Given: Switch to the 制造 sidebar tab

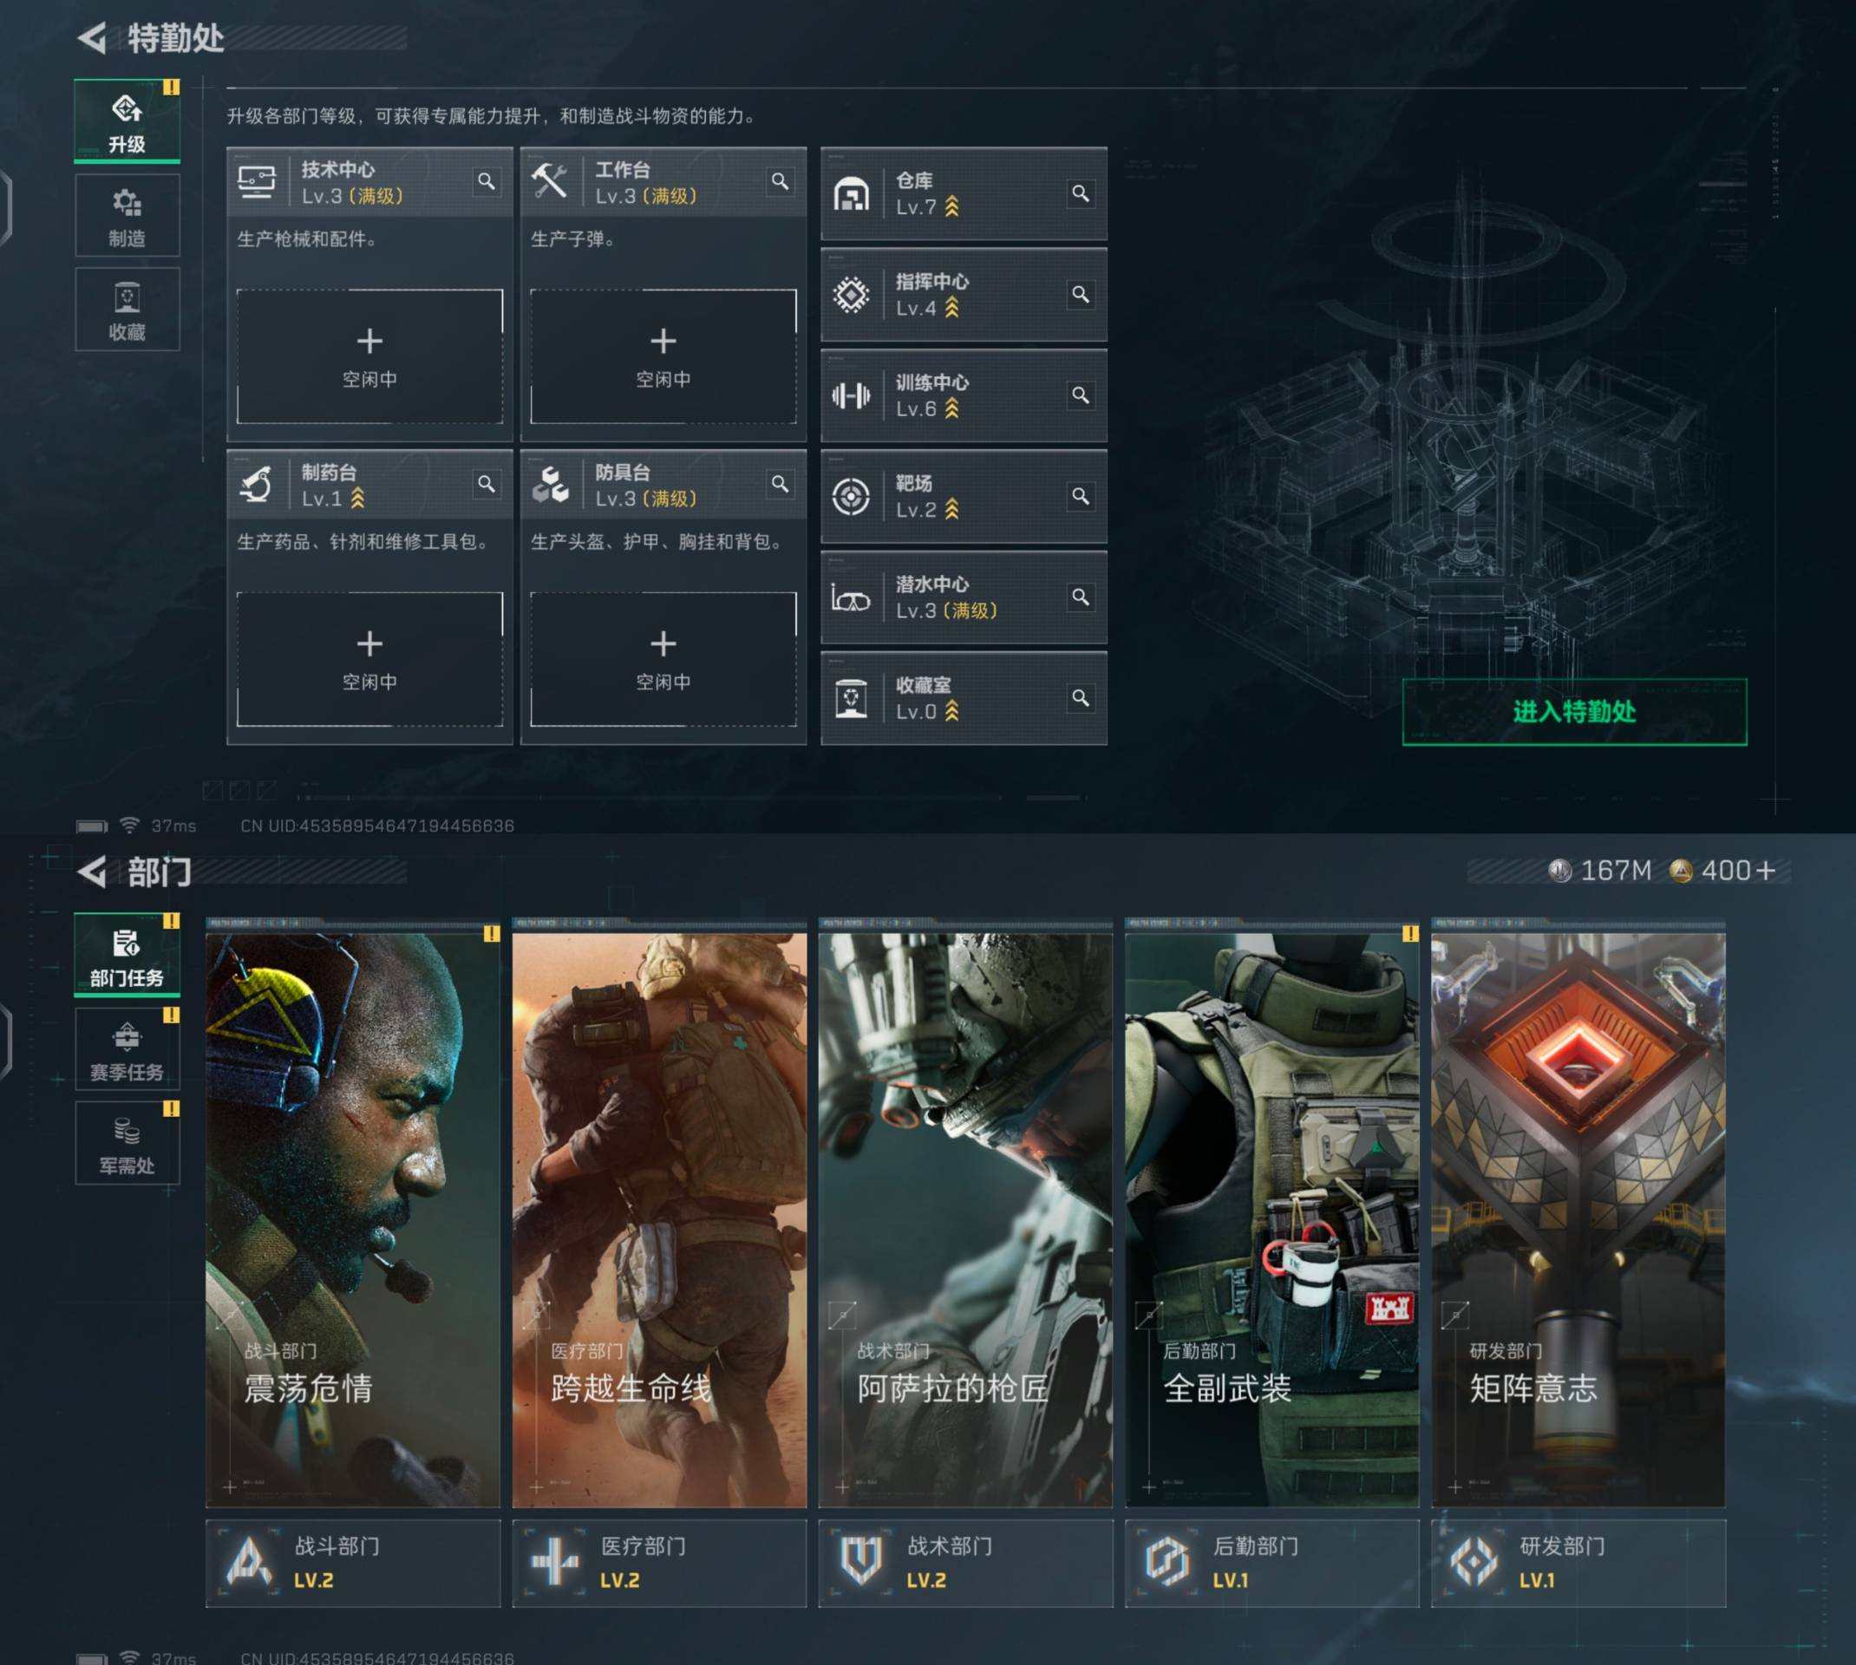Looking at the screenshot, I should click(127, 216).
